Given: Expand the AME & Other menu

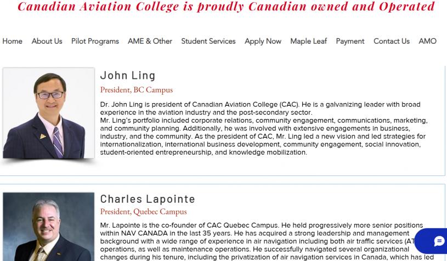Looking at the screenshot, I should click(x=150, y=41).
